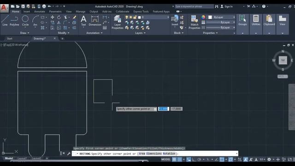Screen dimensions: 295x166
Task: Toggle polar tracking in status bar
Action: tap(199, 160)
